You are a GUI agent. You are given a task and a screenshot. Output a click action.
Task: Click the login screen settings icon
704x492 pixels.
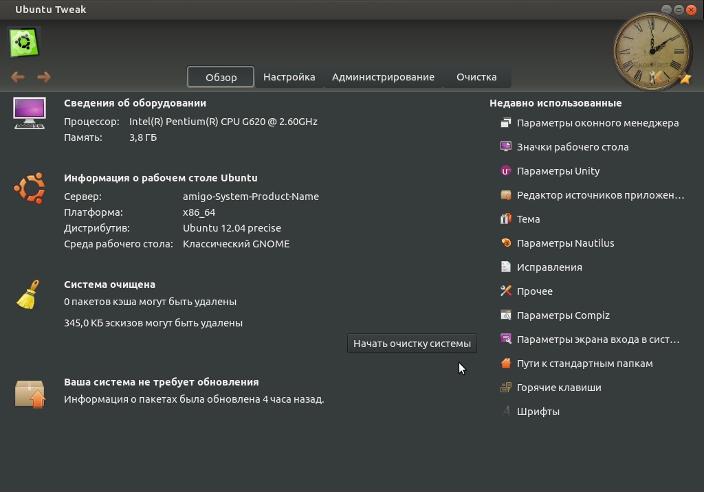pos(506,339)
